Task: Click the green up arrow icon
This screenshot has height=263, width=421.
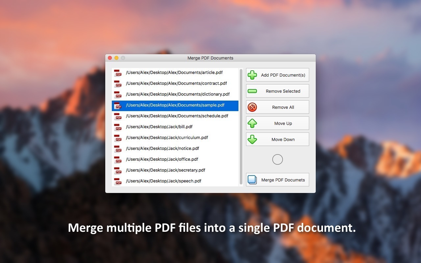Action: [252, 123]
